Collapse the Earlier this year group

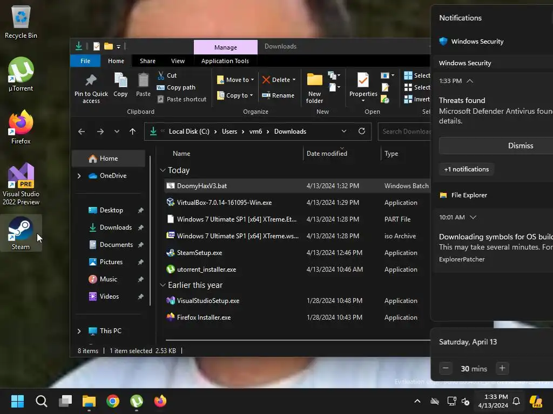[163, 285]
